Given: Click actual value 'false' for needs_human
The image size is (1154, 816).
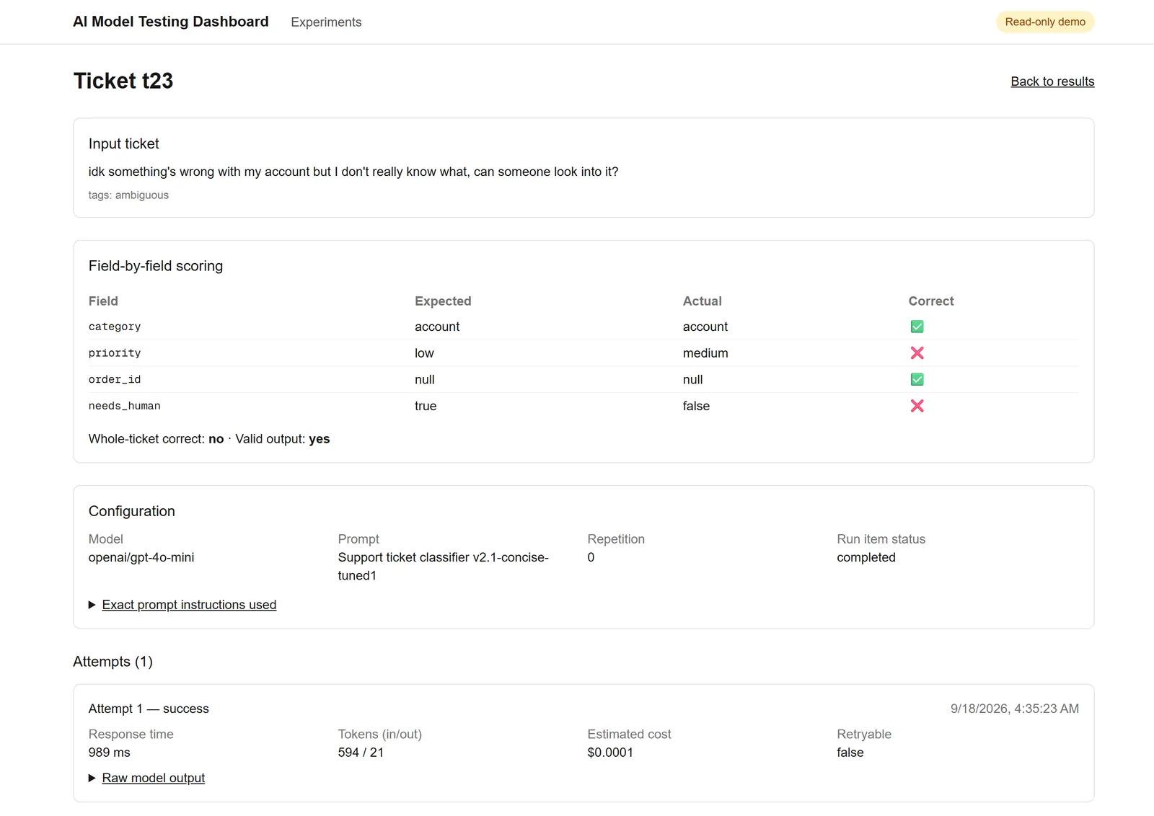Looking at the screenshot, I should [x=696, y=406].
